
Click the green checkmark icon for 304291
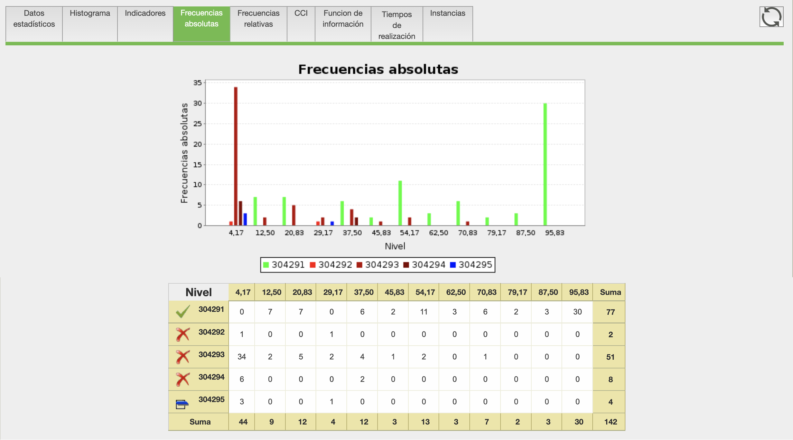[183, 311]
